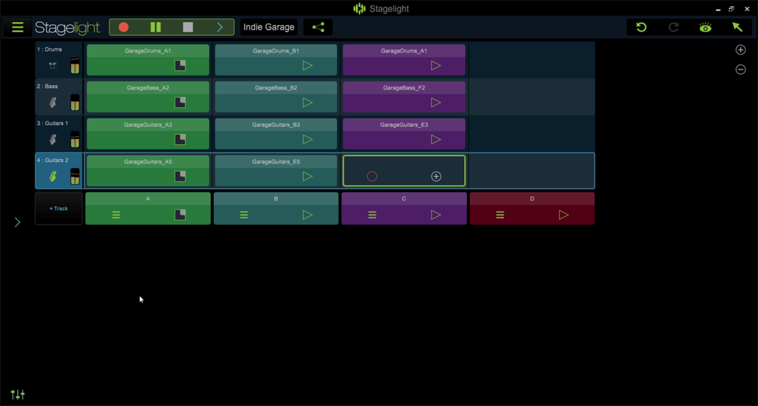Click the GarageBass_F2 clip title
The height and width of the screenshot is (406, 758).
tap(404, 88)
